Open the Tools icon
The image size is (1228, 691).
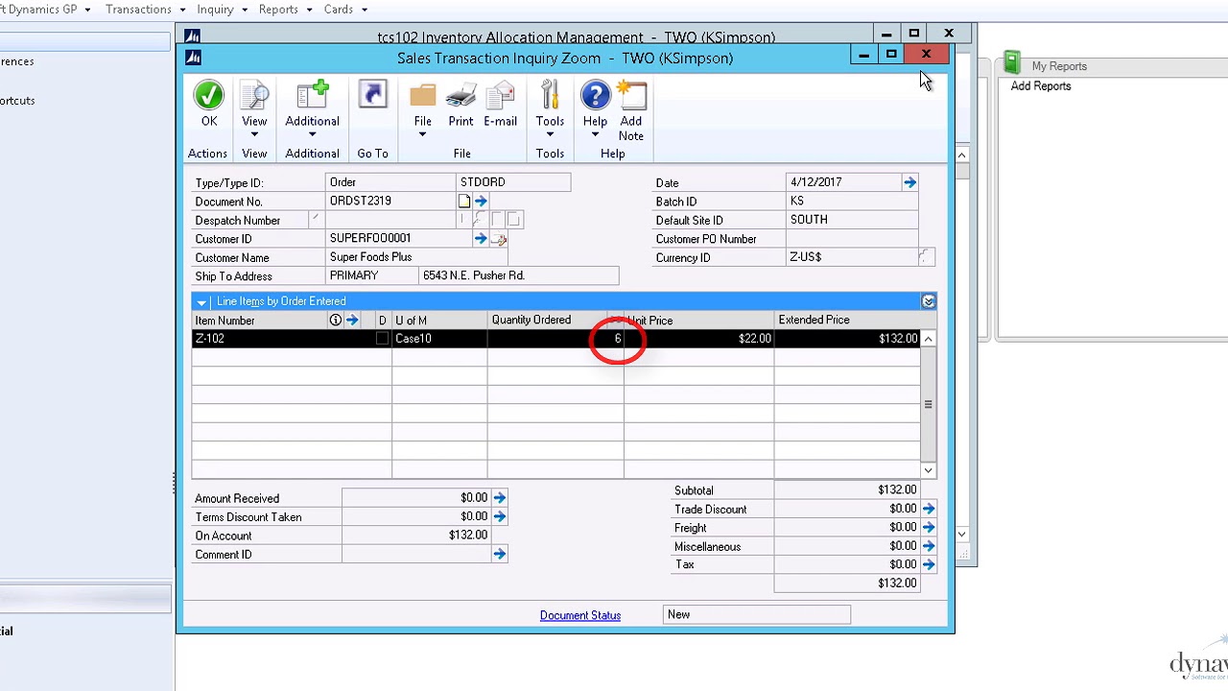click(550, 95)
